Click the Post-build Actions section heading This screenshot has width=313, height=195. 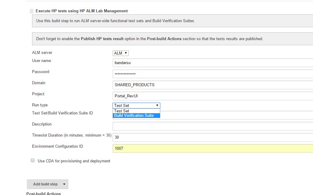tap(44, 194)
